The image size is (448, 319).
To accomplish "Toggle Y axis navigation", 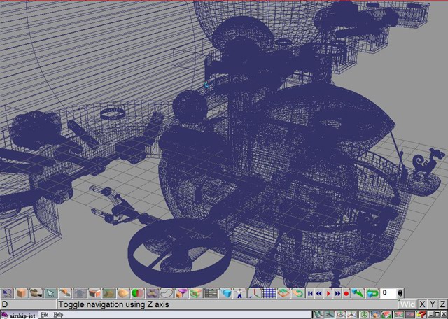I will pos(432,304).
